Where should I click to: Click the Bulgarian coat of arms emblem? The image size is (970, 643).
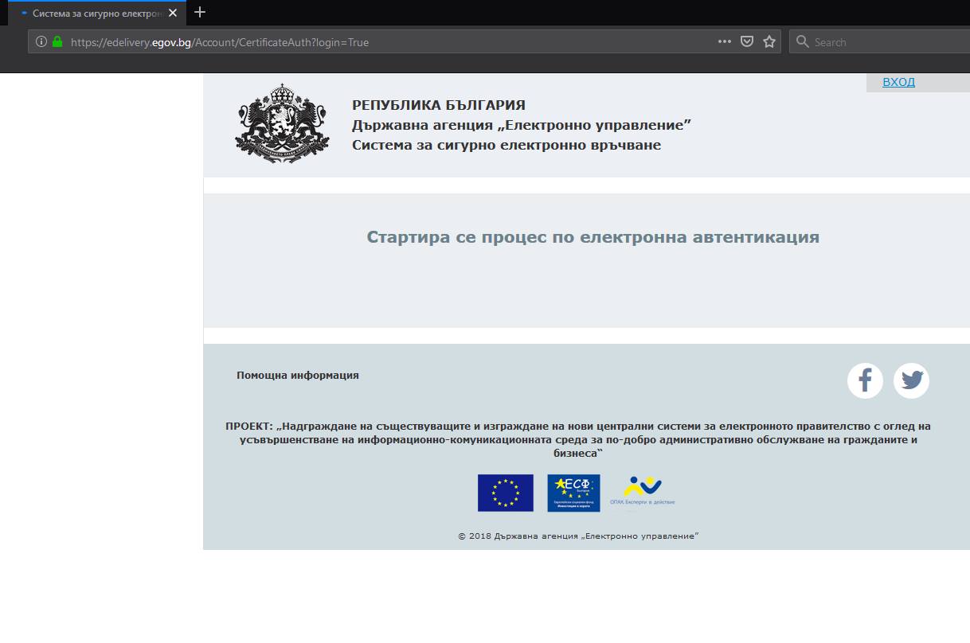[x=282, y=123]
